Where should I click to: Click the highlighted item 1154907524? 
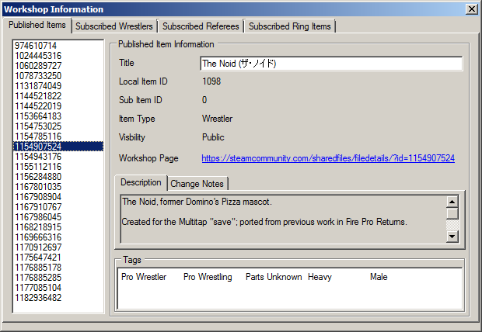point(37,147)
